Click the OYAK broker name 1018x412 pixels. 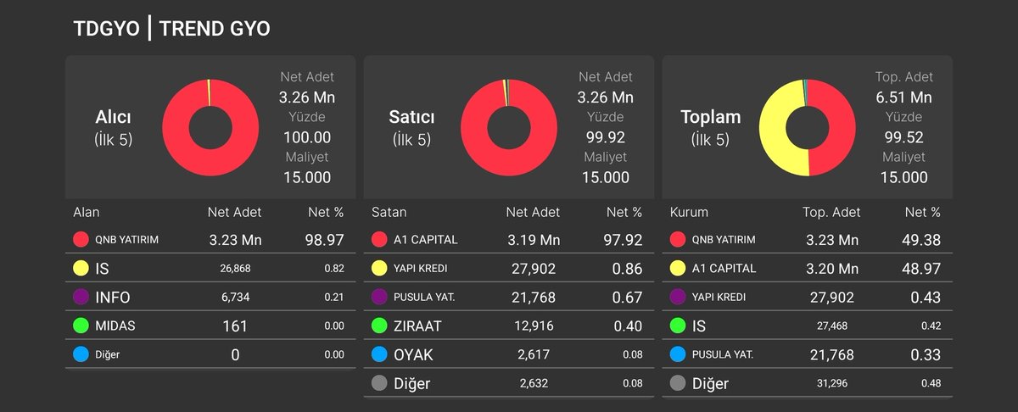[413, 355]
